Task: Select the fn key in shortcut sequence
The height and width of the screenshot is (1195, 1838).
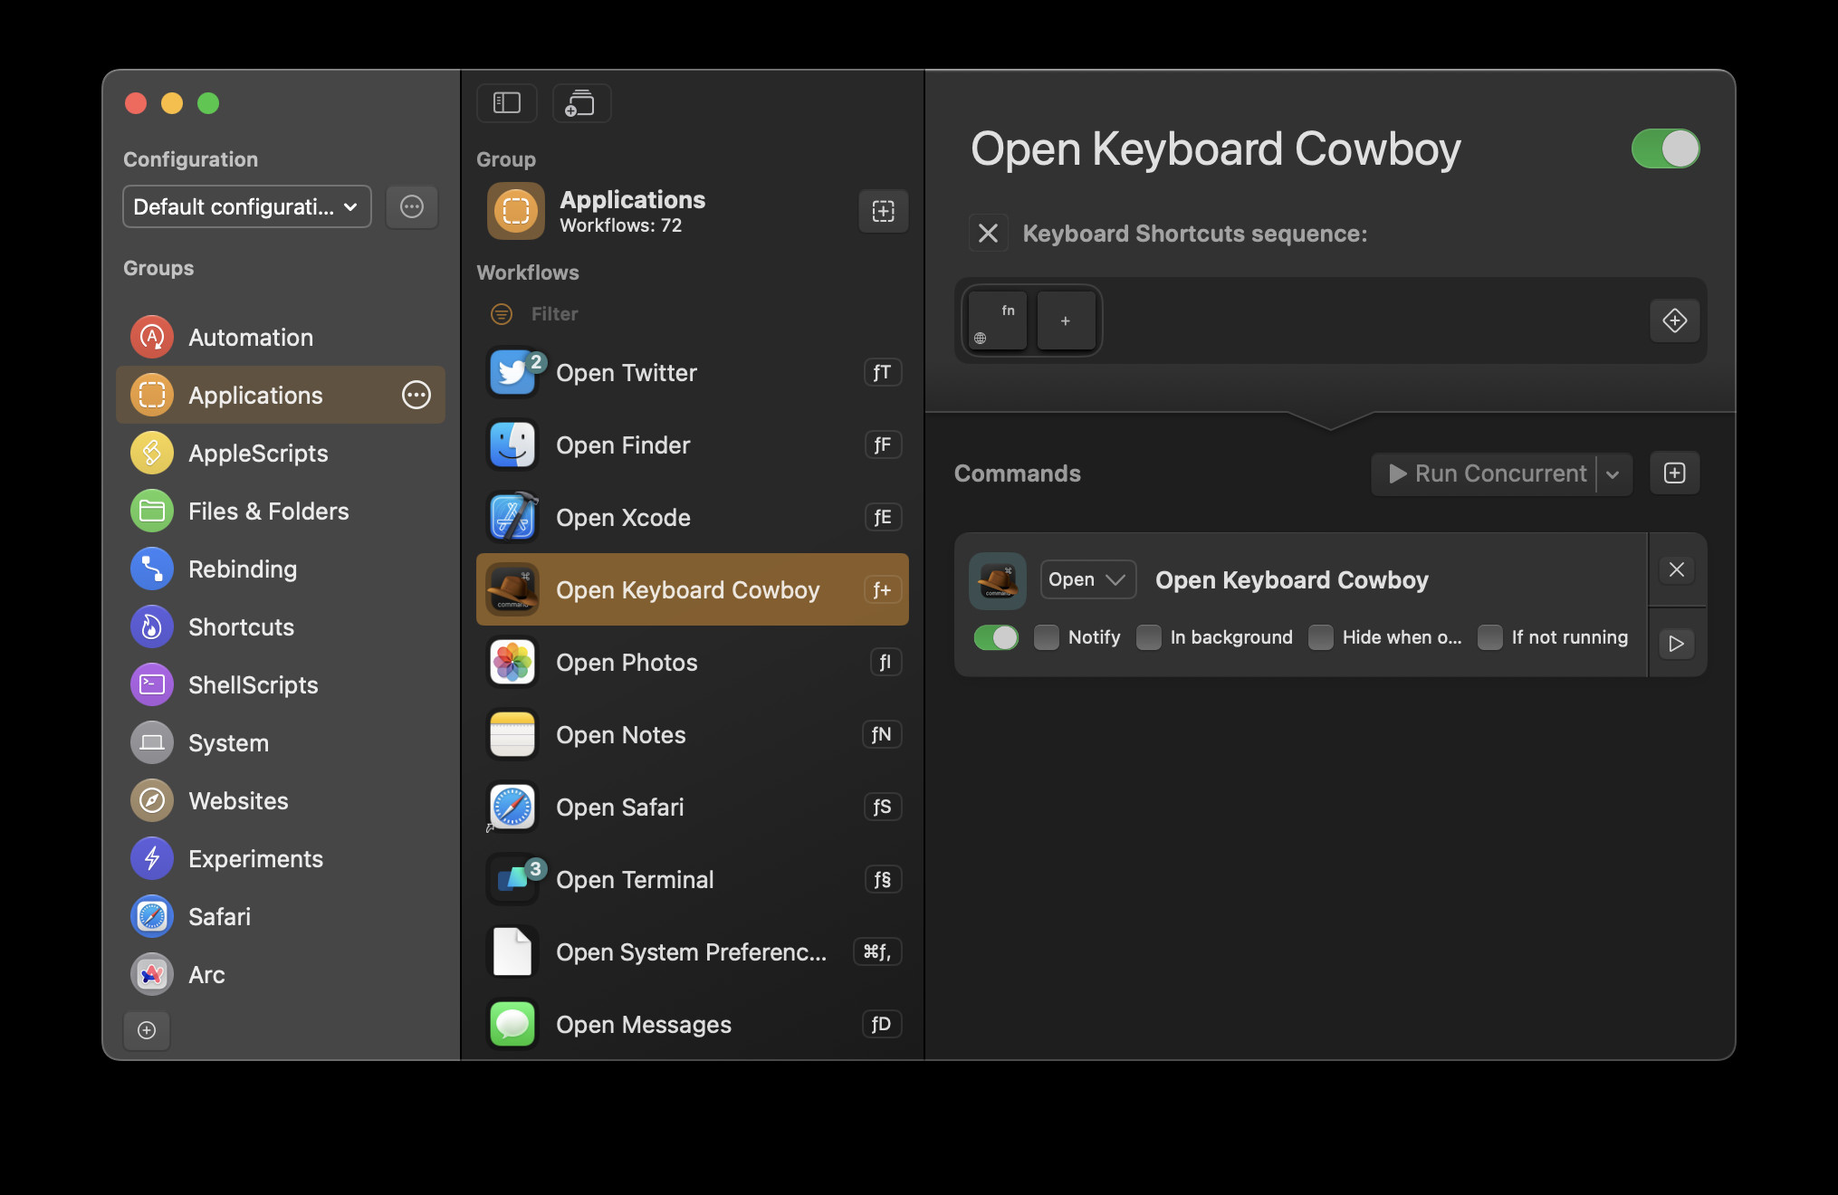Action: (x=998, y=320)
